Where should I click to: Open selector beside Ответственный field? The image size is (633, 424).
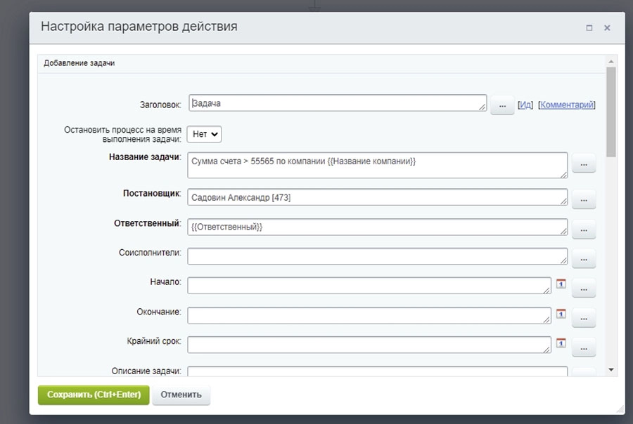584,229
